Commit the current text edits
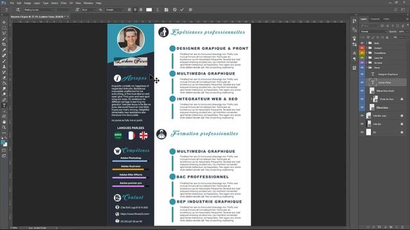Viewport: 410px width, 230px height. [182, 10]
